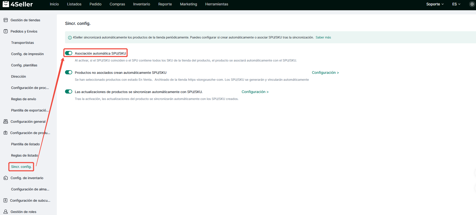Select Pedidos y Envíos in sidebar
The height and width of the screenshot is (215, 476).
pos(24,31)
